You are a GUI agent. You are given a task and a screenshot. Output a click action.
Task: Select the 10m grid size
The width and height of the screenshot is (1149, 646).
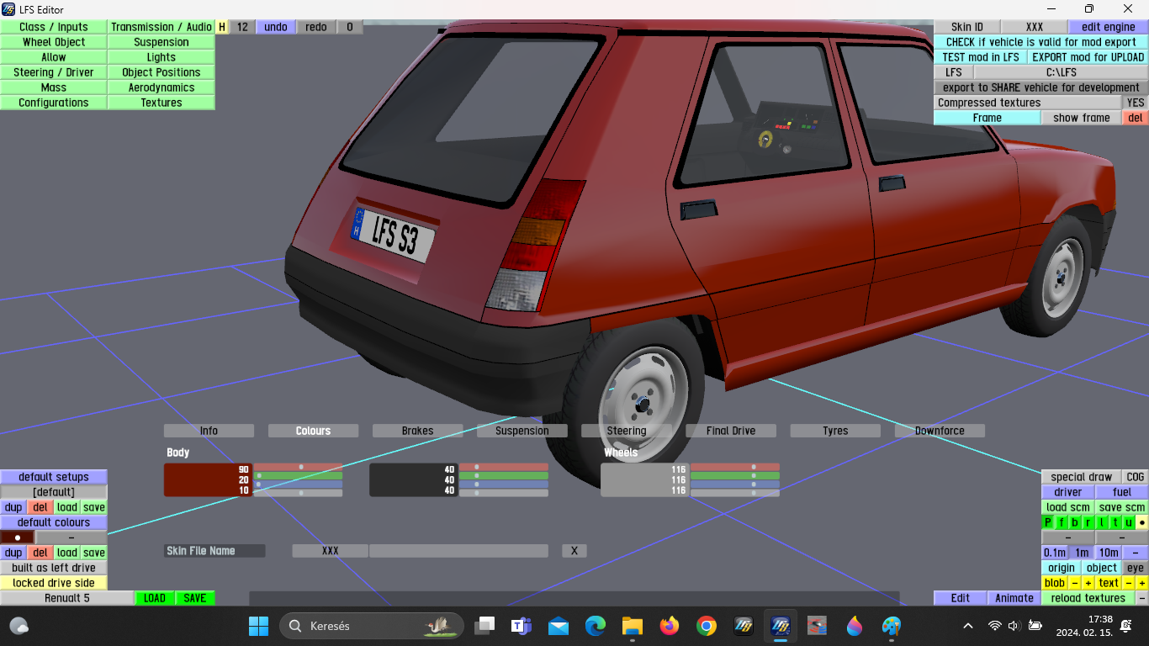1109,553
